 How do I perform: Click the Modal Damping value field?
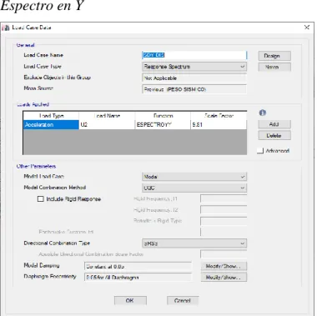click(138, 266)
